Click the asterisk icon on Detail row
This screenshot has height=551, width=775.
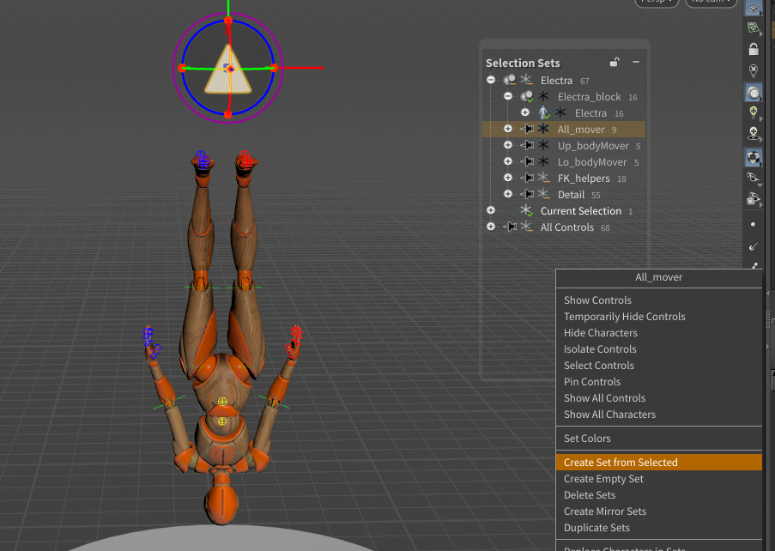pos(543,194)
